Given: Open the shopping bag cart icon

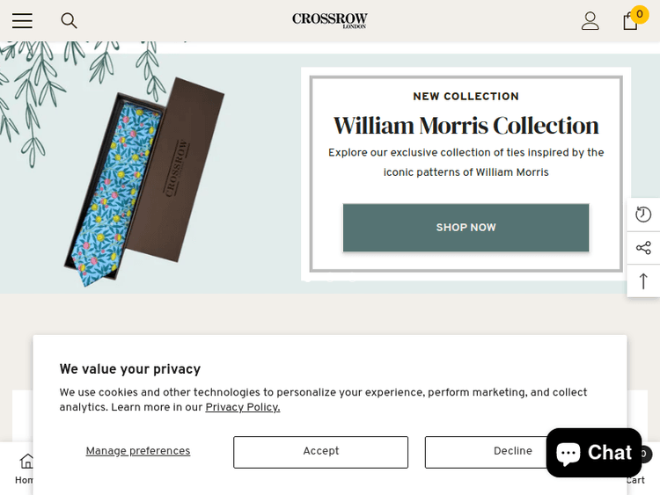Looking at the screenshot, I should [630, 21].
